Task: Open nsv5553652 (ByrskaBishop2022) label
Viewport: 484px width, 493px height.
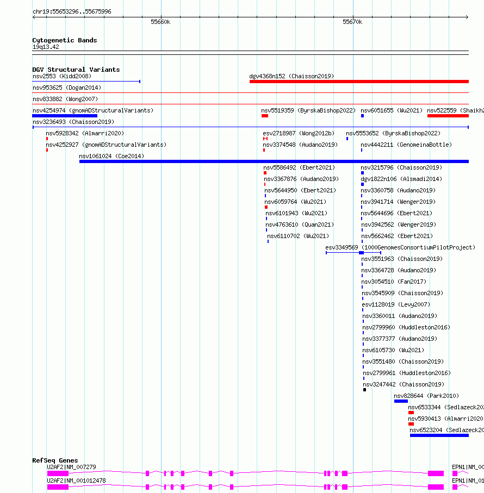Action: pos(393,133)
